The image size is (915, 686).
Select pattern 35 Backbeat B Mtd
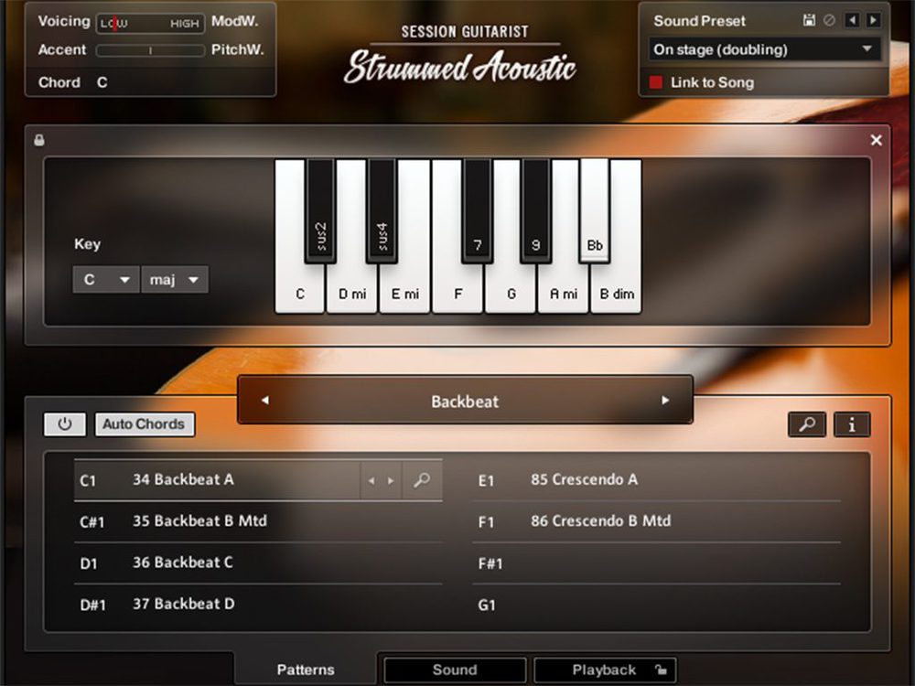point(258,521)
